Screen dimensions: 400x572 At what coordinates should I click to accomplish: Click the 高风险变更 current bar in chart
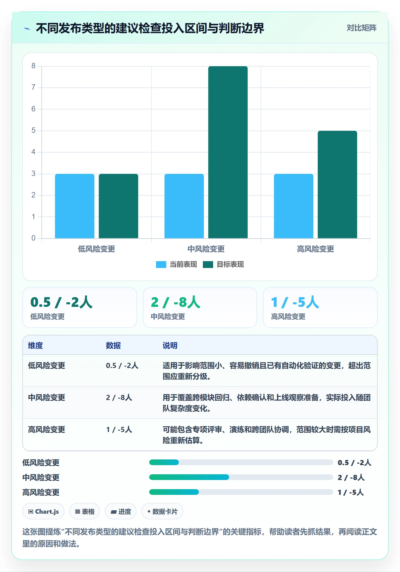pyautogui.click(x=294, y=206)
